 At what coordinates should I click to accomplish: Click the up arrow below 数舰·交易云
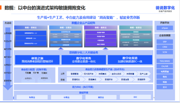(x=61, y=49)
